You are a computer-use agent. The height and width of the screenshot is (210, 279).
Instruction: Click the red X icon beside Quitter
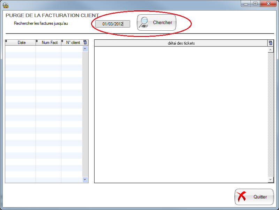241,197
